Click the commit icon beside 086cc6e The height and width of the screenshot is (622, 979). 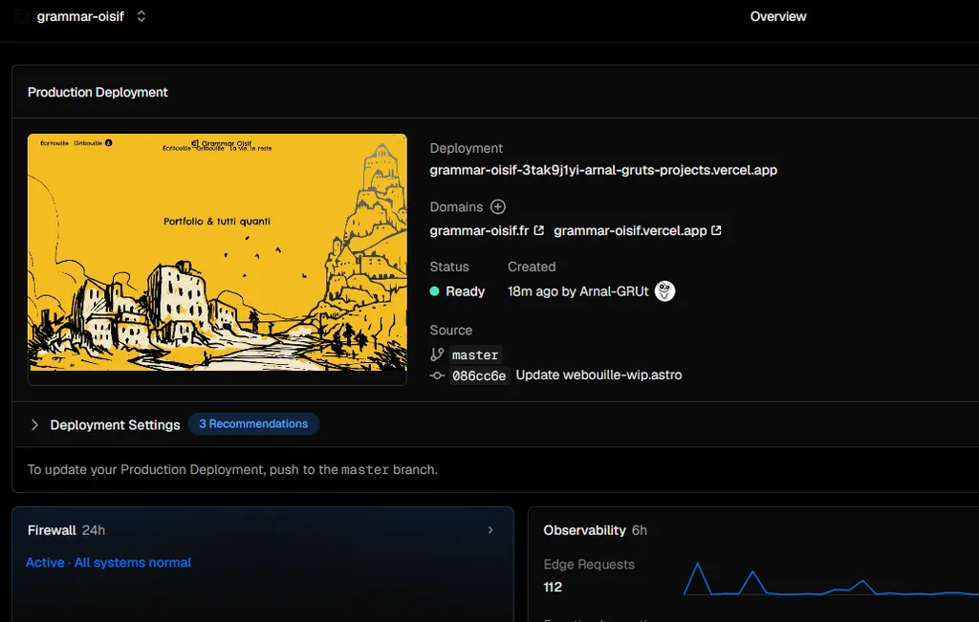437,375
